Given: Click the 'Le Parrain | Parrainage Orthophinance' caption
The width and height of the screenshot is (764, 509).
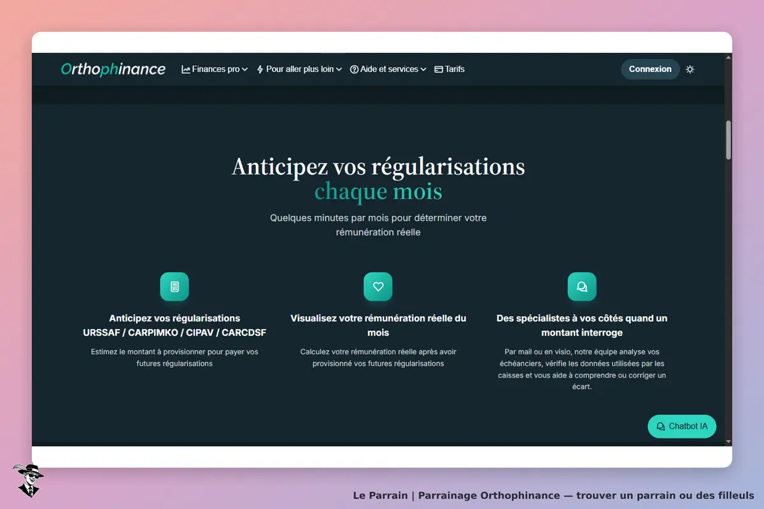Looking at the screenshot, I should (x=554, y=496).
